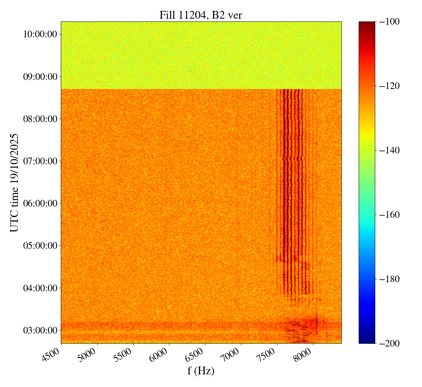Click the plot title "Fill 11204, B2 ver"

(x=201, y=15)
